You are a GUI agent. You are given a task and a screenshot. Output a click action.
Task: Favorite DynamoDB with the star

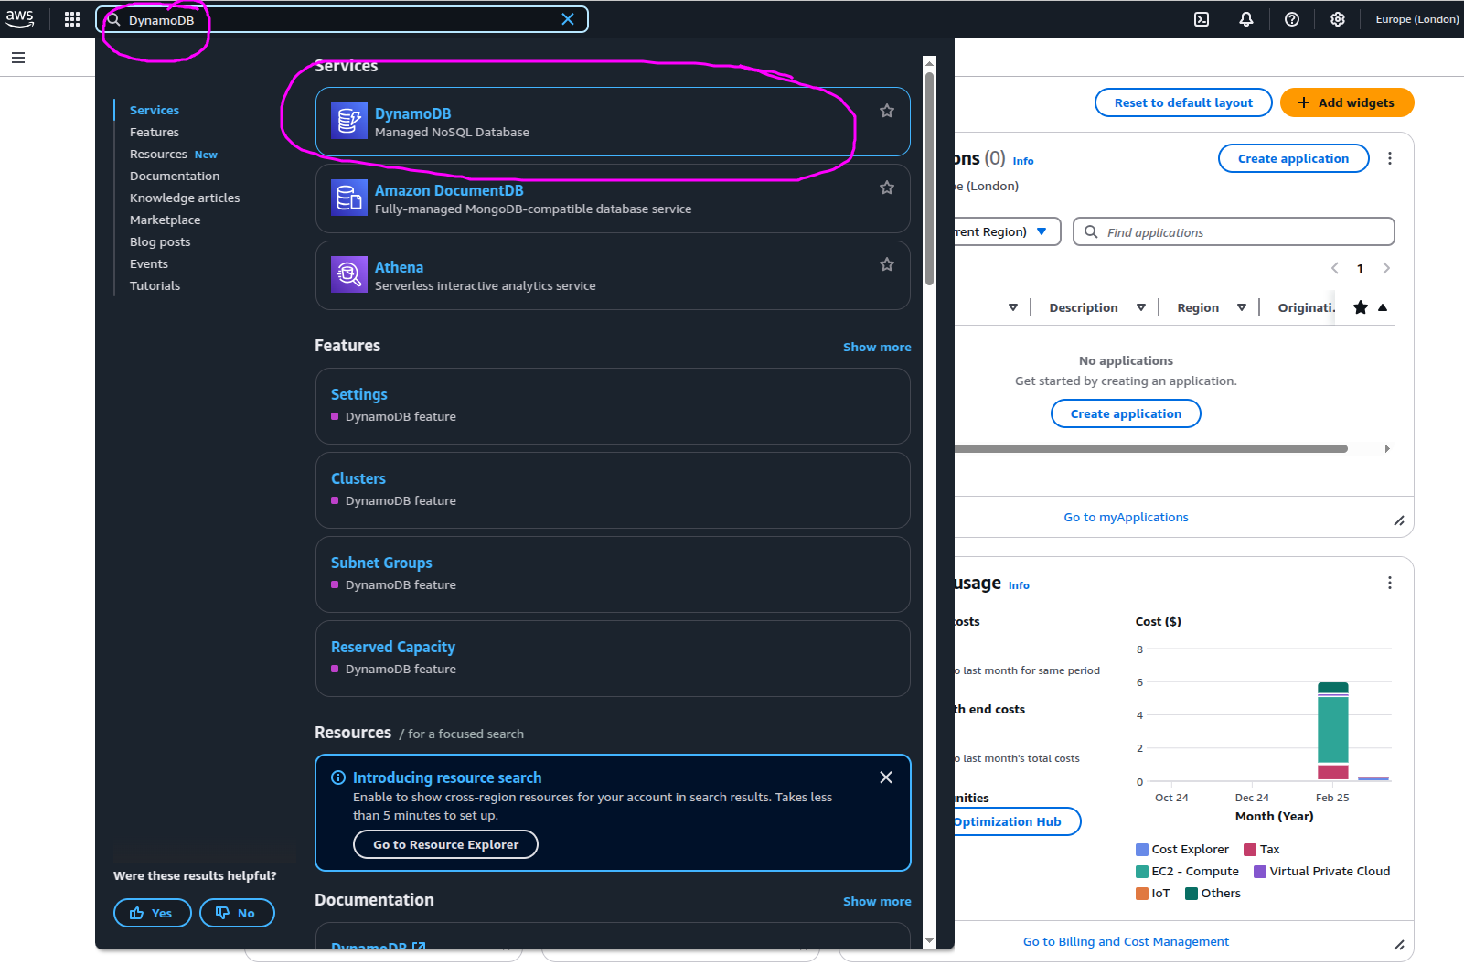point(886,112)
